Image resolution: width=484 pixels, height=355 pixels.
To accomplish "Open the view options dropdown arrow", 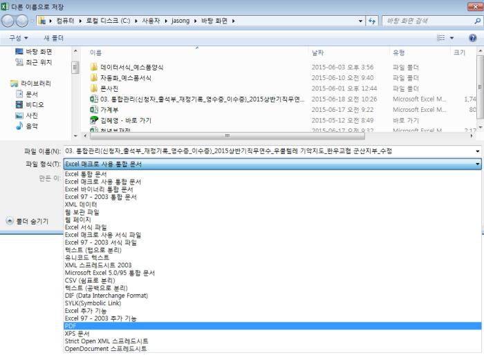I will [x=452, y=38].
